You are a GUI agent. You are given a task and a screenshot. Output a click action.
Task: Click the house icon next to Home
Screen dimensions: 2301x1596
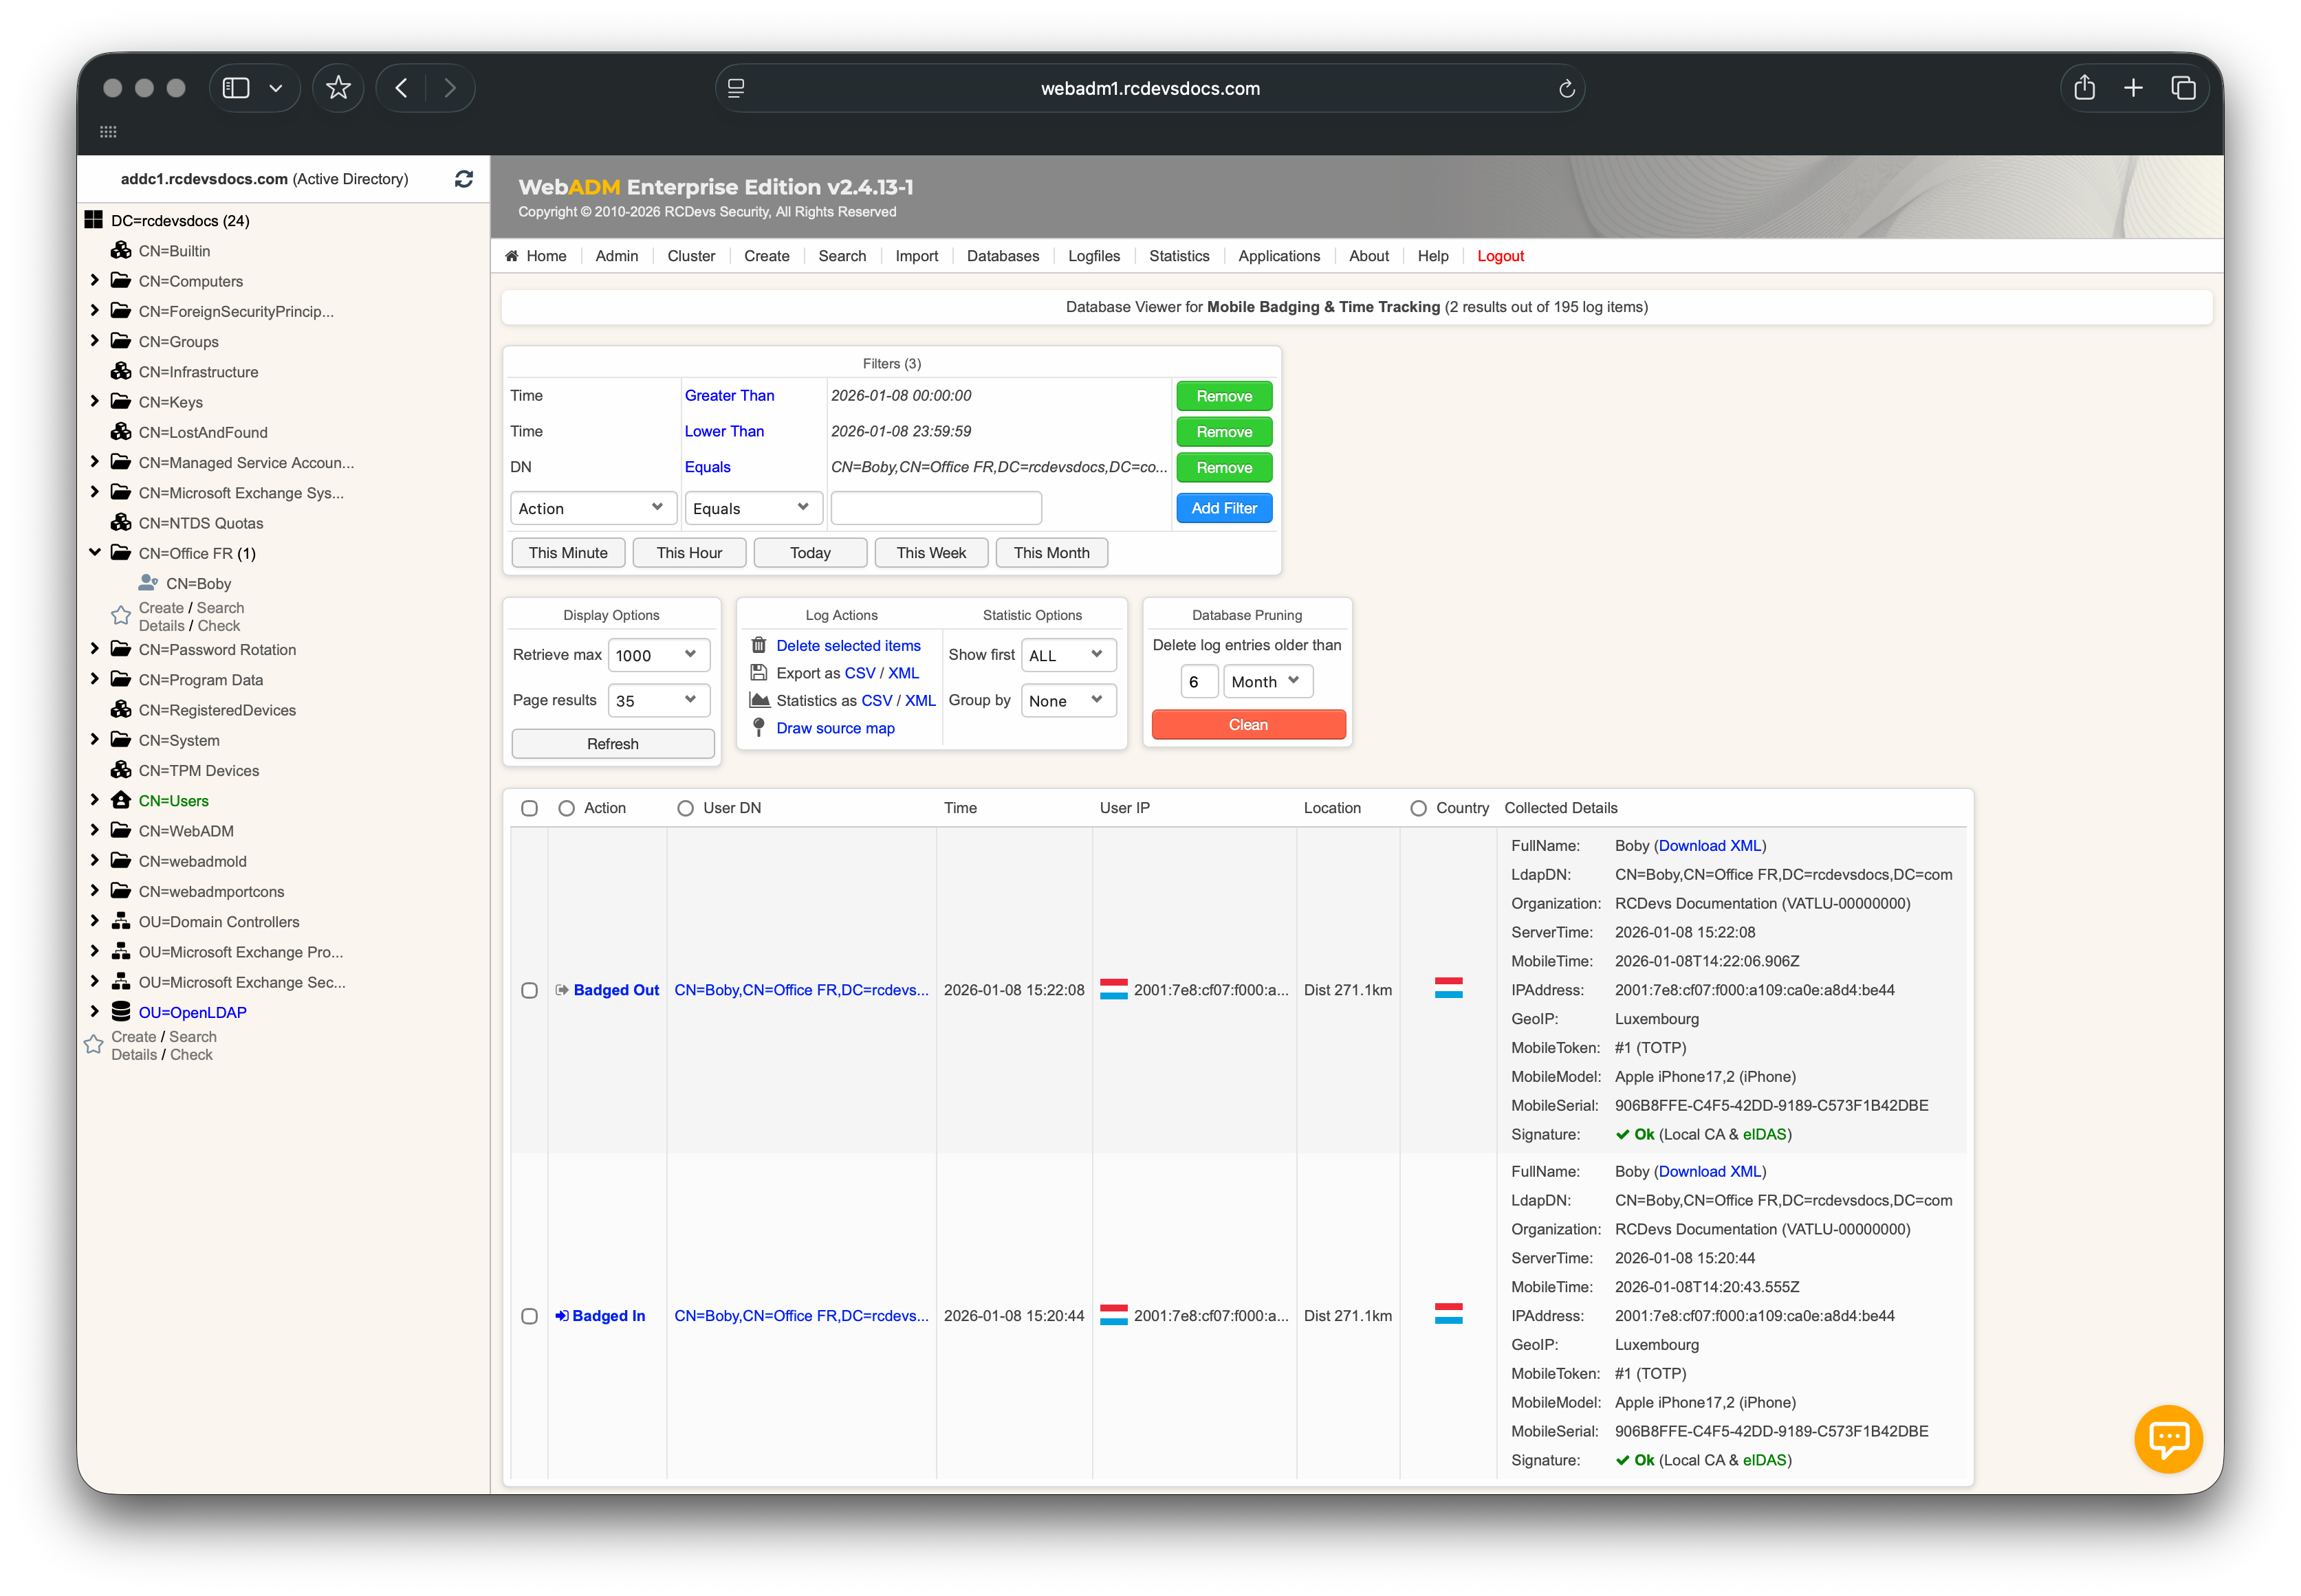point(512,256)
